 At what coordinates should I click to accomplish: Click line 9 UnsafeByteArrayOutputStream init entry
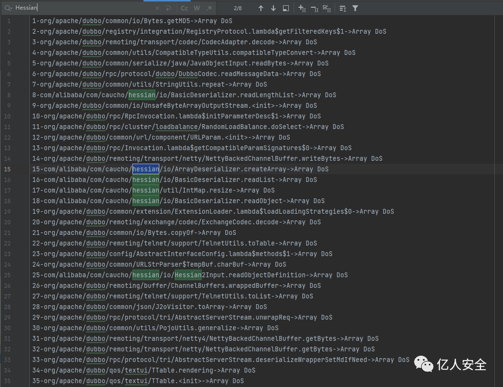[x=175, y=105]
